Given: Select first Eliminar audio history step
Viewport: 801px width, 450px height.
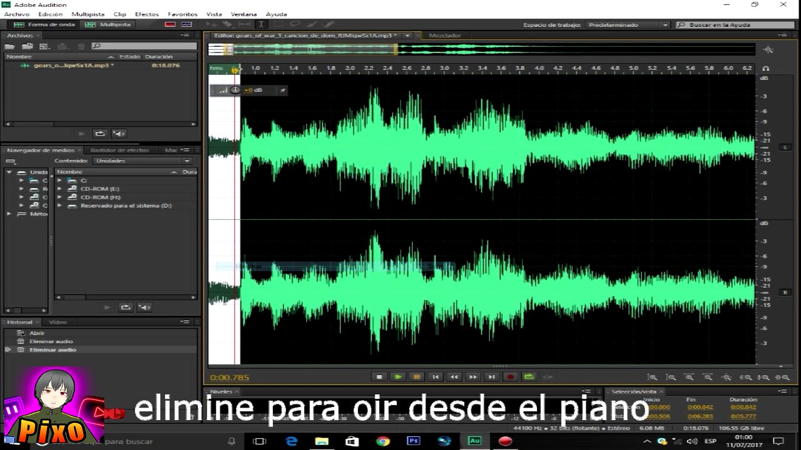Looking at the screenshot, I should click(x=51, y=341).
